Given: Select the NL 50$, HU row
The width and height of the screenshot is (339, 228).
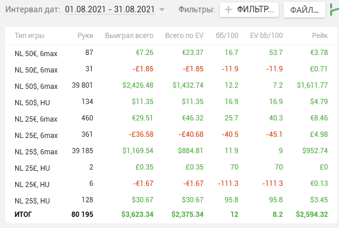Looking at the screenshot, I should pyautogui.click(x=171, y=102).
